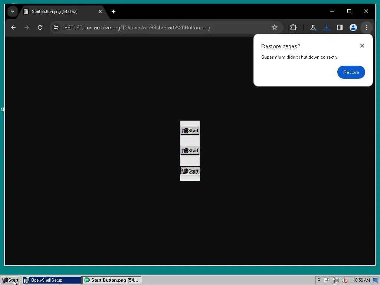Bookmark this page with the star
The width and height of the screenshot is (380, 285).
(x=274, y=27)
